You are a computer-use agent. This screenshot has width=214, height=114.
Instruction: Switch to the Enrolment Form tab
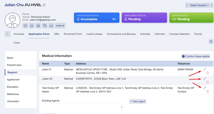click(x=73, y=34)
